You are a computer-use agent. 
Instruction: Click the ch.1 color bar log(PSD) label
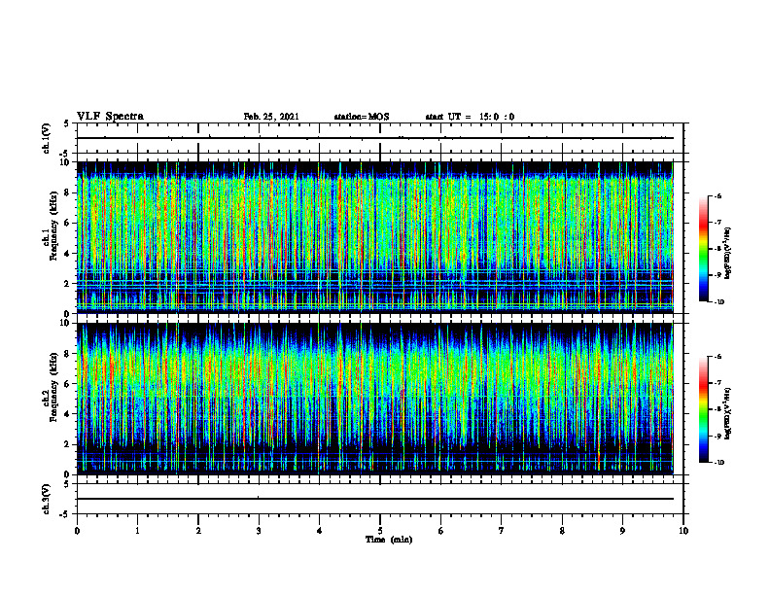click(x=728, y=253)
